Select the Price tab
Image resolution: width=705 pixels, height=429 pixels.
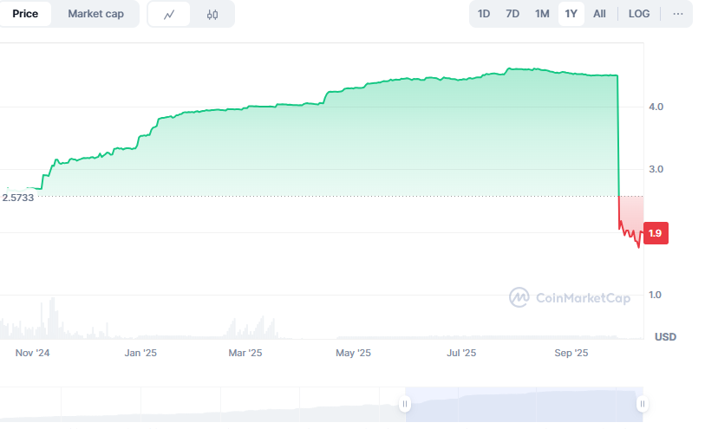click(25, 14)
